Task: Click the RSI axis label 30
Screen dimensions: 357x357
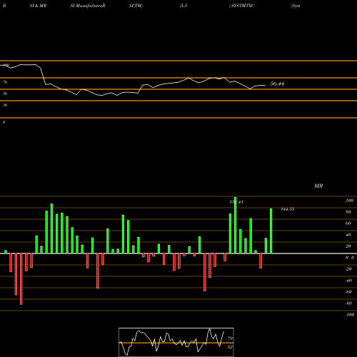Action: (x=5, y=105)
